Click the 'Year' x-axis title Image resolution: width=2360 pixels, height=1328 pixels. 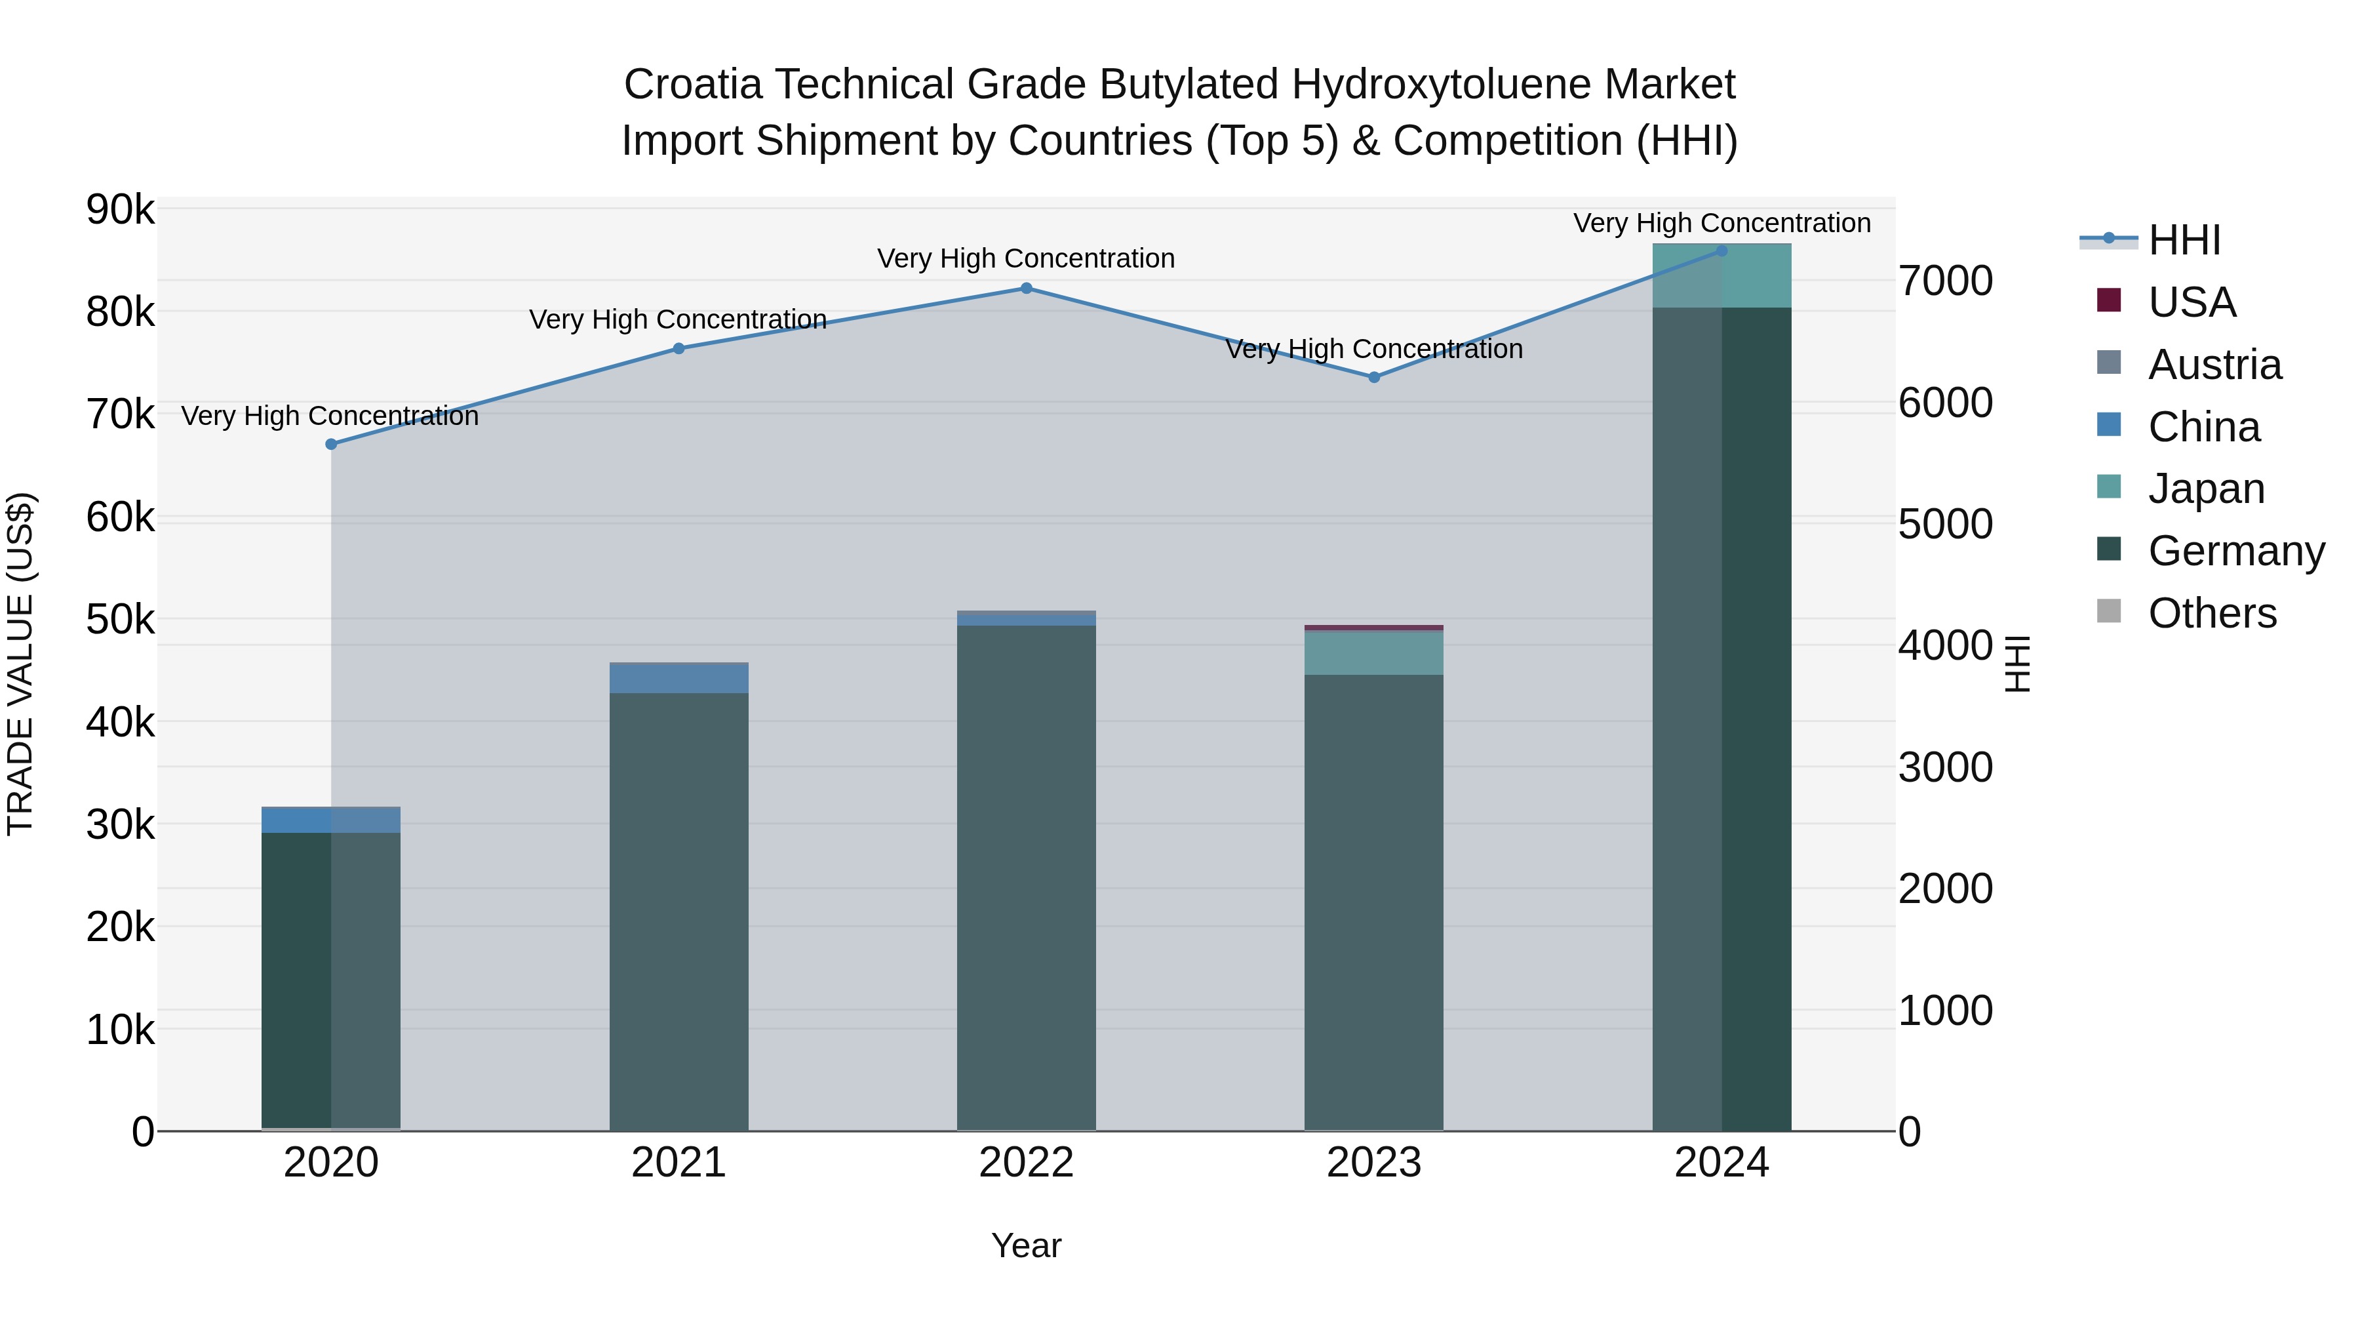1026,1247
